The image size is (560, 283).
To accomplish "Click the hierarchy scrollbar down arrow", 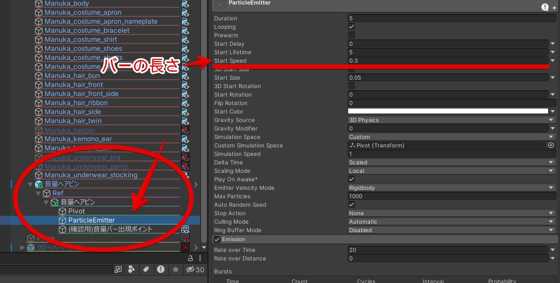I will click(x=204, y=247).
